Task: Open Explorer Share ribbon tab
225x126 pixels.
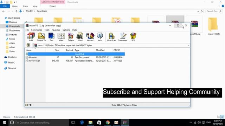Action: pyautogui.click(x=25, y=6)
